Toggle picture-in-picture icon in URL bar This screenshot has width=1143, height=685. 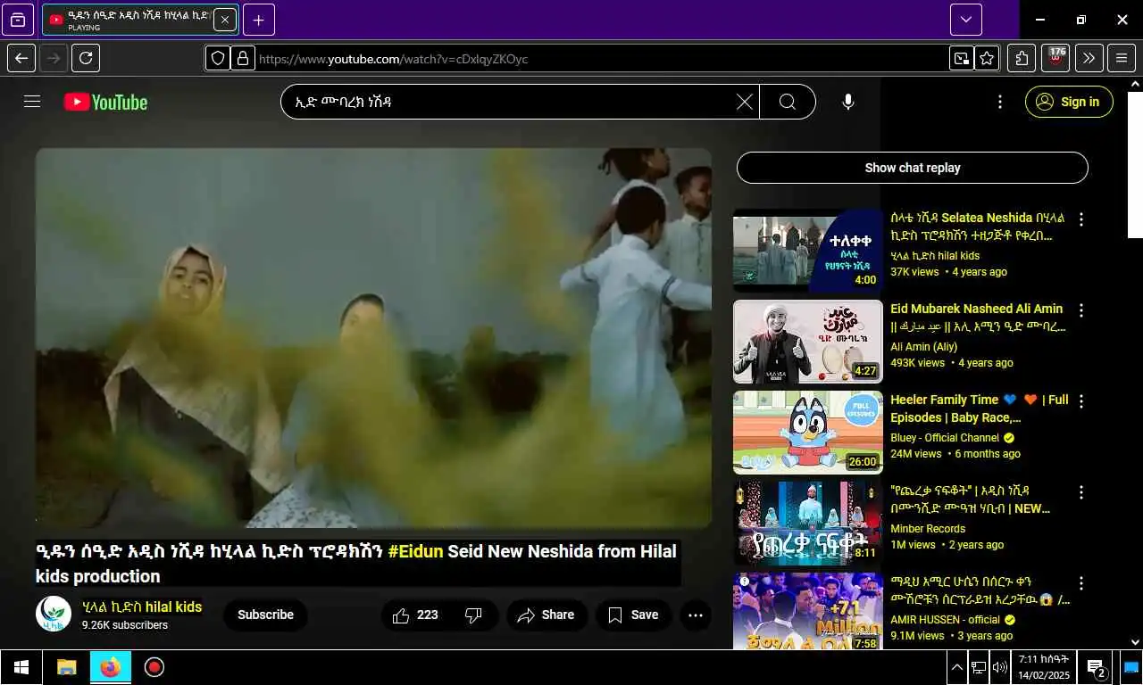click(961, 59)
